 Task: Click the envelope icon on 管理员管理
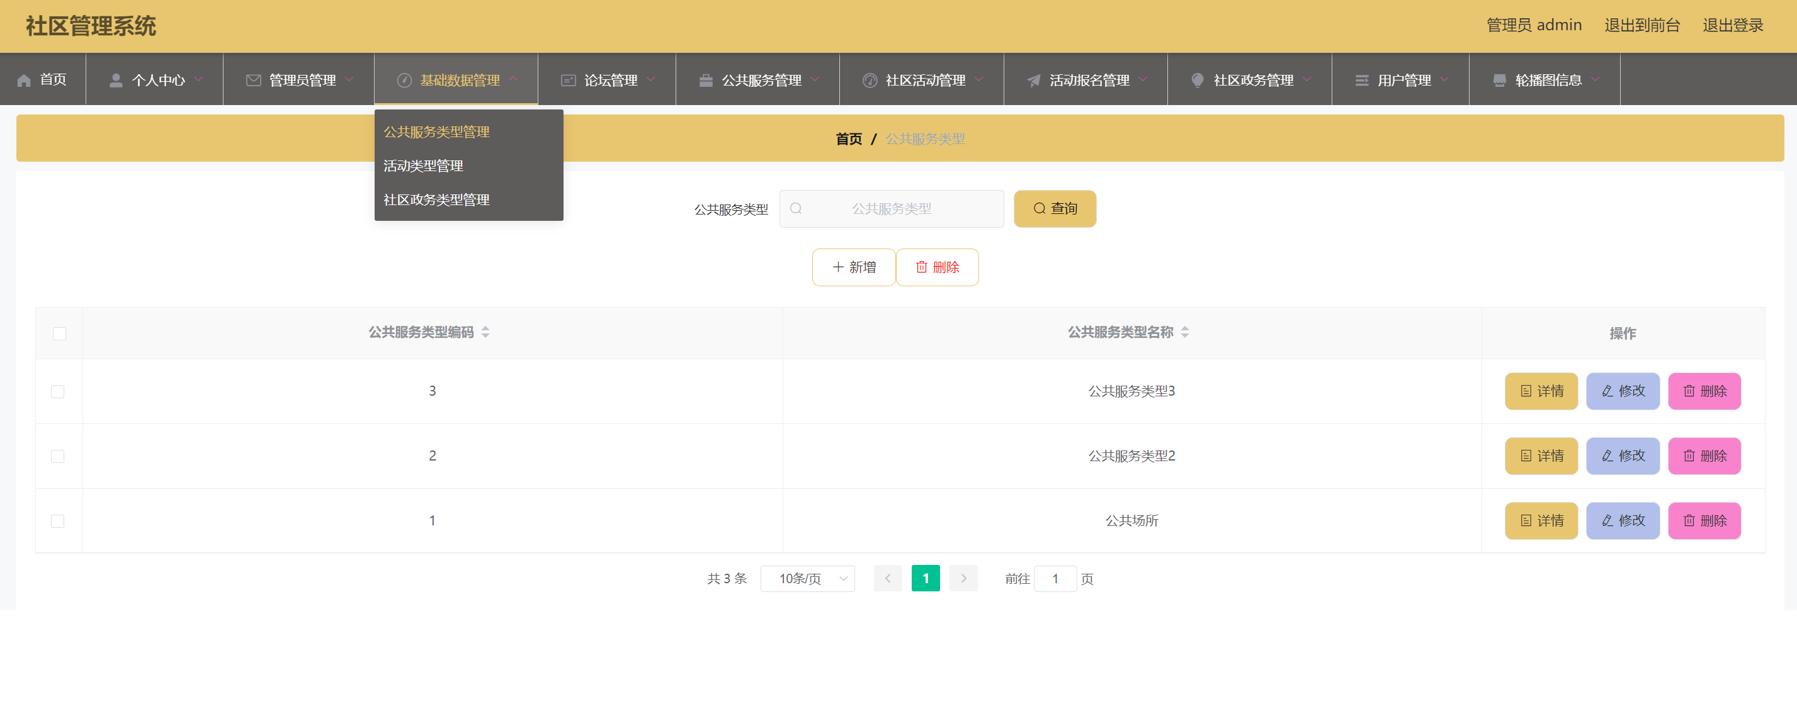(252, 79)
